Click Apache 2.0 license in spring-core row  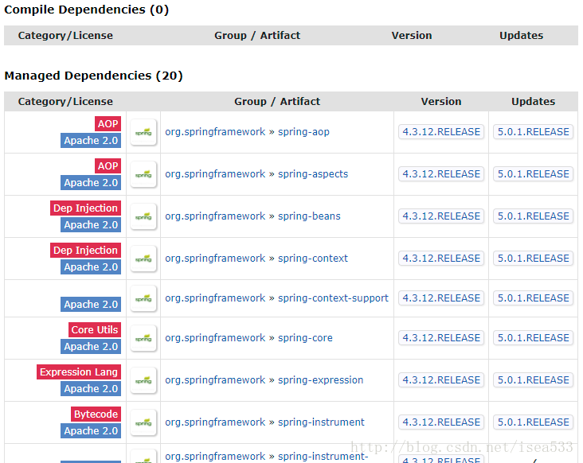tap(91, 346)
